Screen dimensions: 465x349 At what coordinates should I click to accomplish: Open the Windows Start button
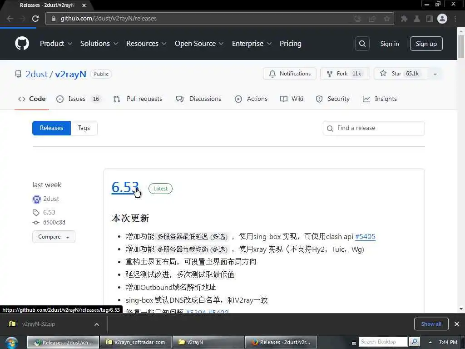(x=11, y=343)
